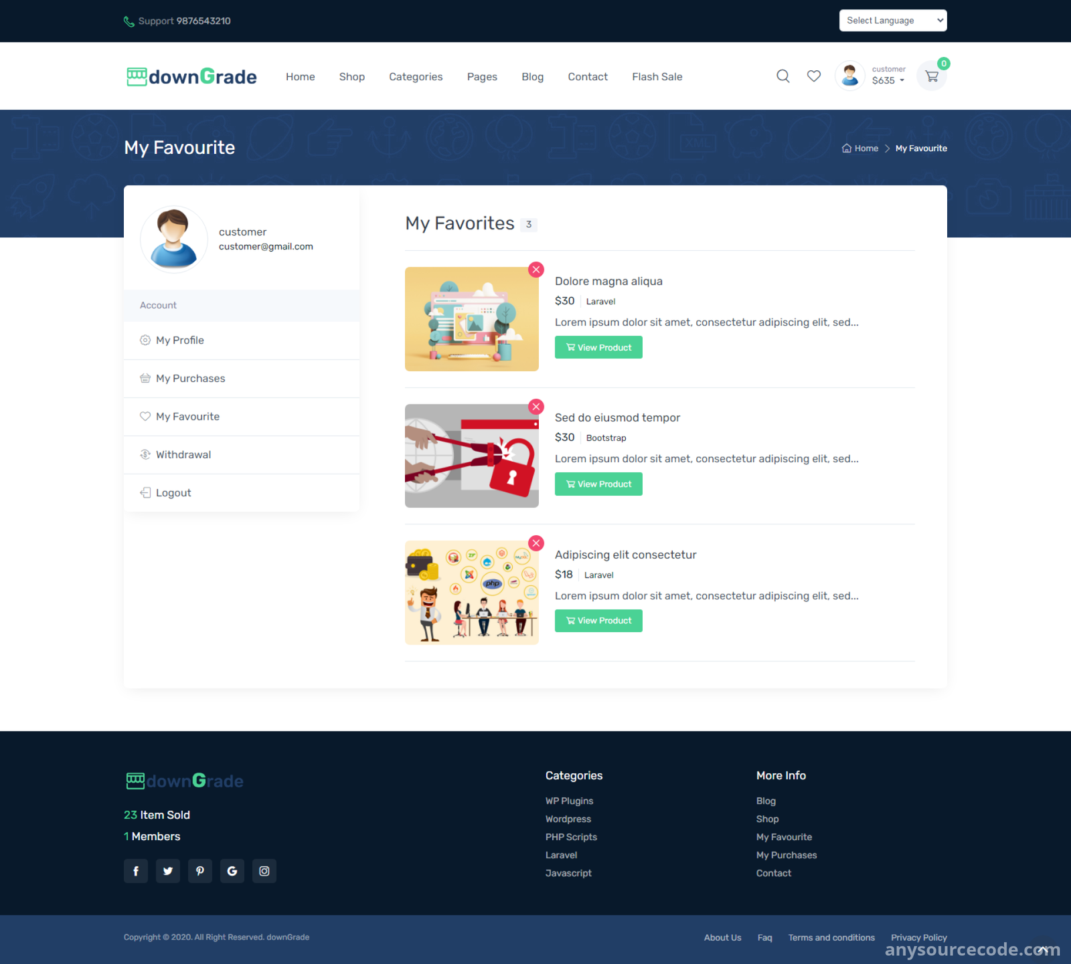This screenshot has width=1071, height=964.
Task: Click the Adipiscing elit consectetur title
Action: point(625,555)
